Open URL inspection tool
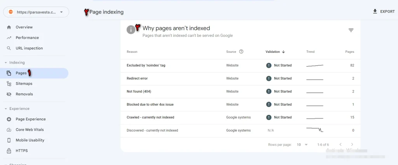The height and width of the screenshot is (165, 398). tap(29, 48)
